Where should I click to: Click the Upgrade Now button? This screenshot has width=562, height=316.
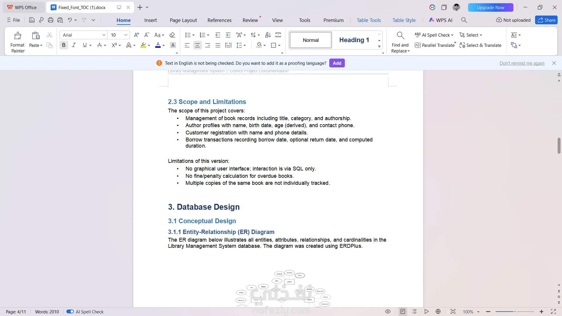click(491, 7)
